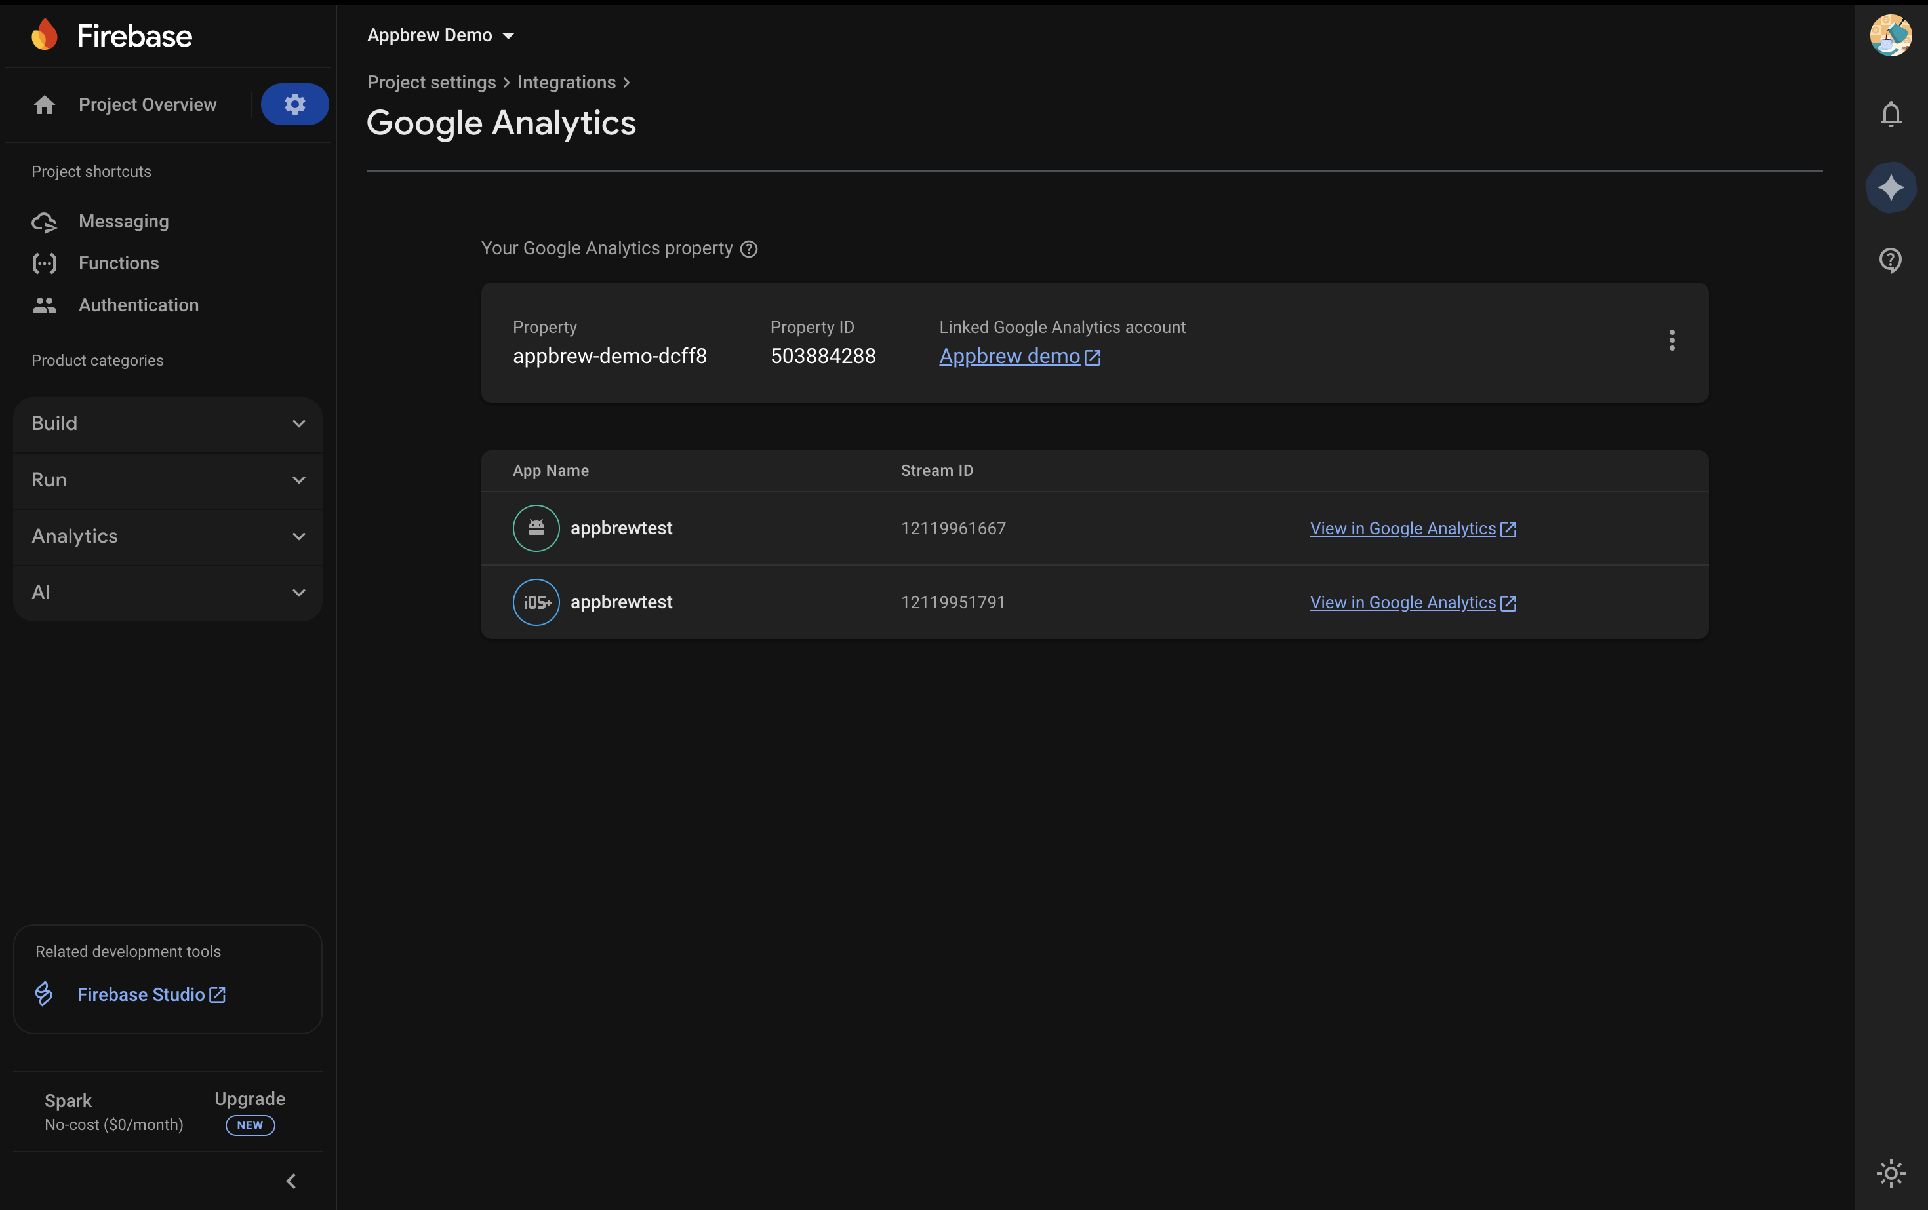
Task: Open the help question mark icon
Action: coord(1891,260)
